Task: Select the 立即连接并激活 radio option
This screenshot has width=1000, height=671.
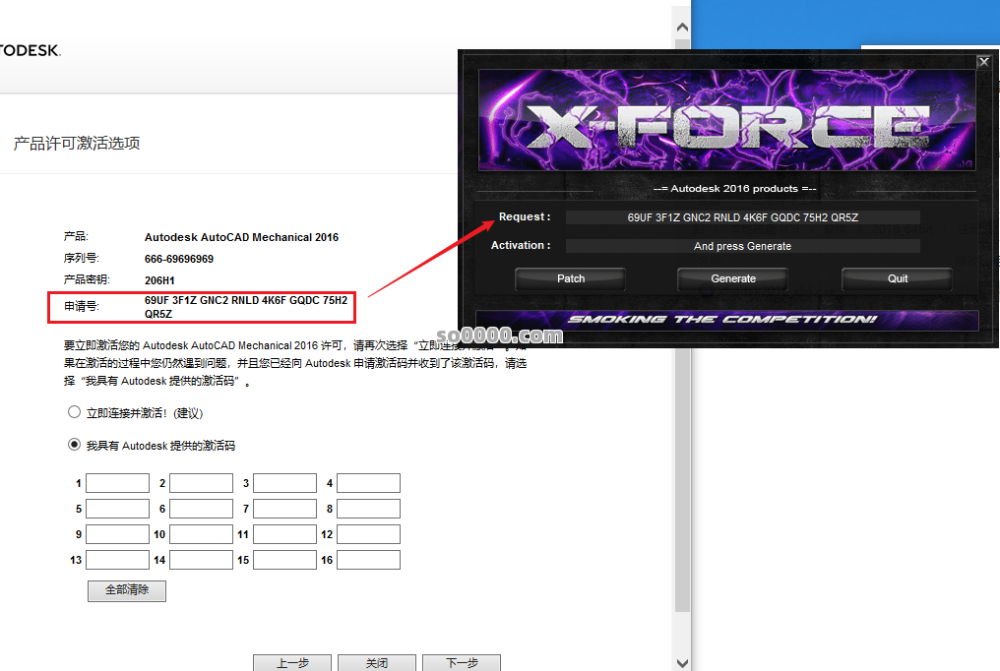Action: click(x=74, y=412)
